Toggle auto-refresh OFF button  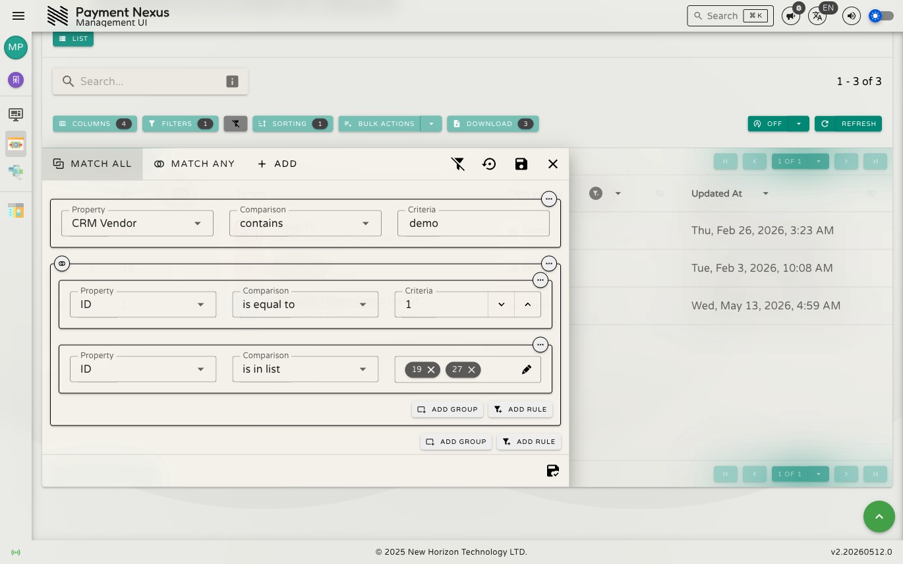pyautogui.click(x=768, y=123)
